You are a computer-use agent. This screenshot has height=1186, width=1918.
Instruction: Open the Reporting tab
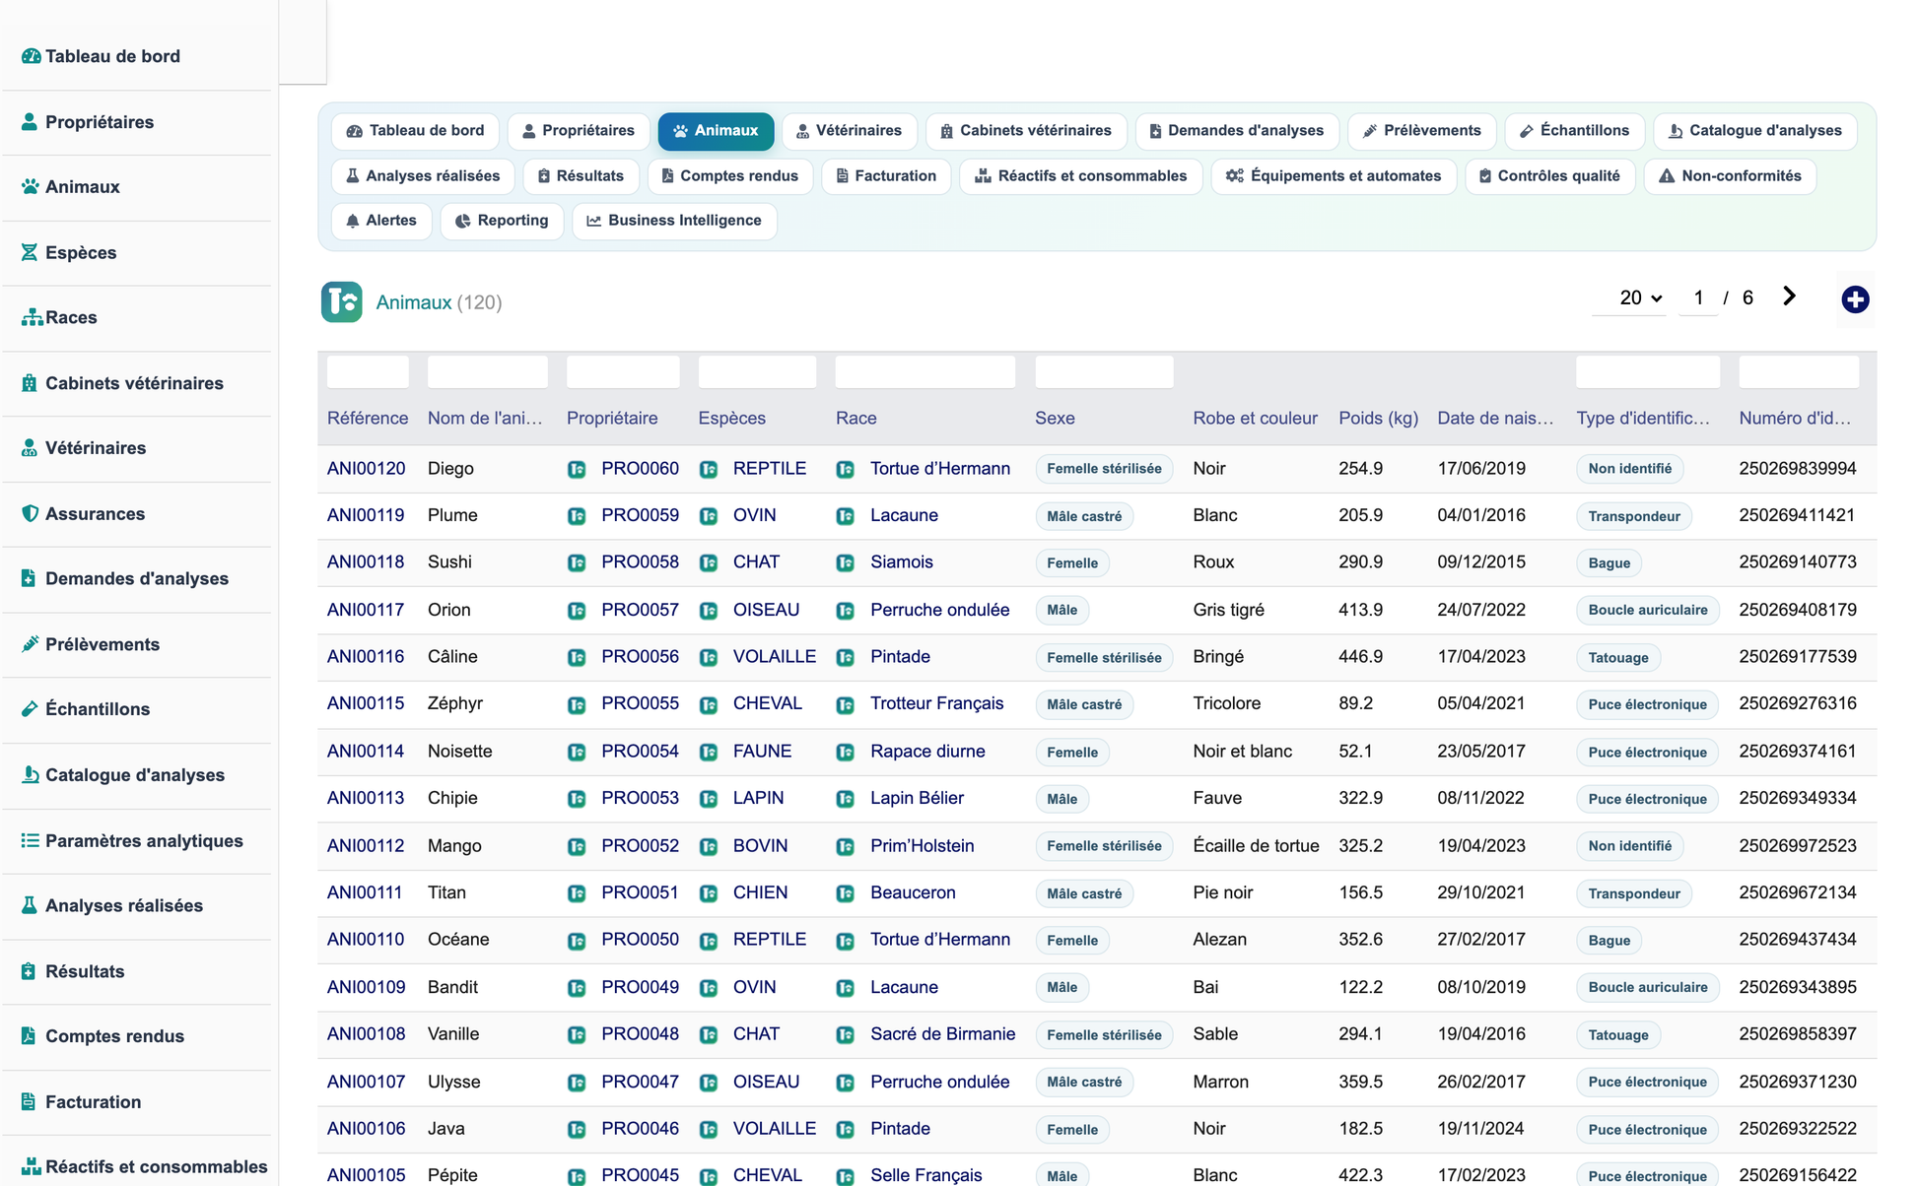[x=502, y=221]
